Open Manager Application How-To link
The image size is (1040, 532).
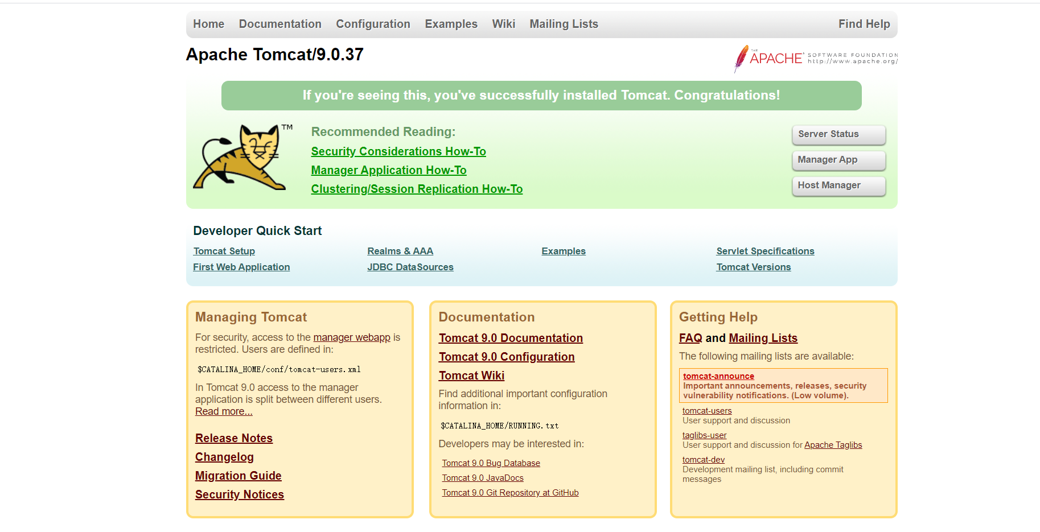[x=389, y=170]
